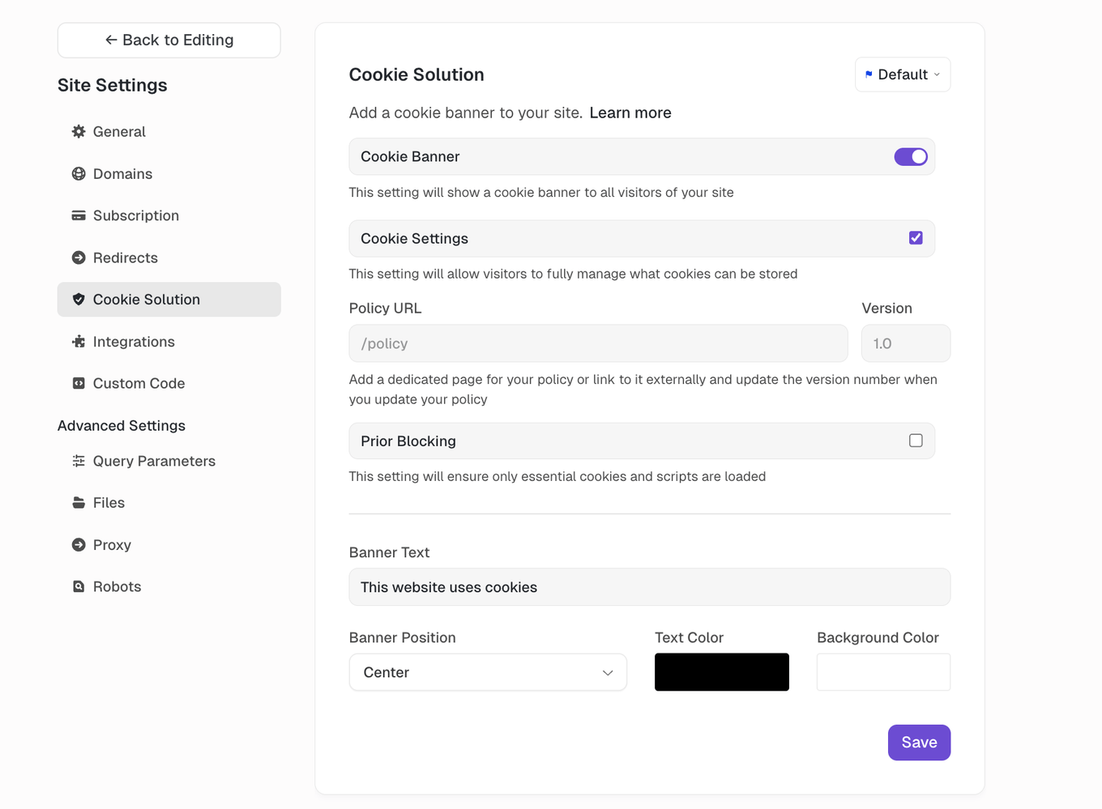Click the arrow icon beside Redirects

pos(79,258)
